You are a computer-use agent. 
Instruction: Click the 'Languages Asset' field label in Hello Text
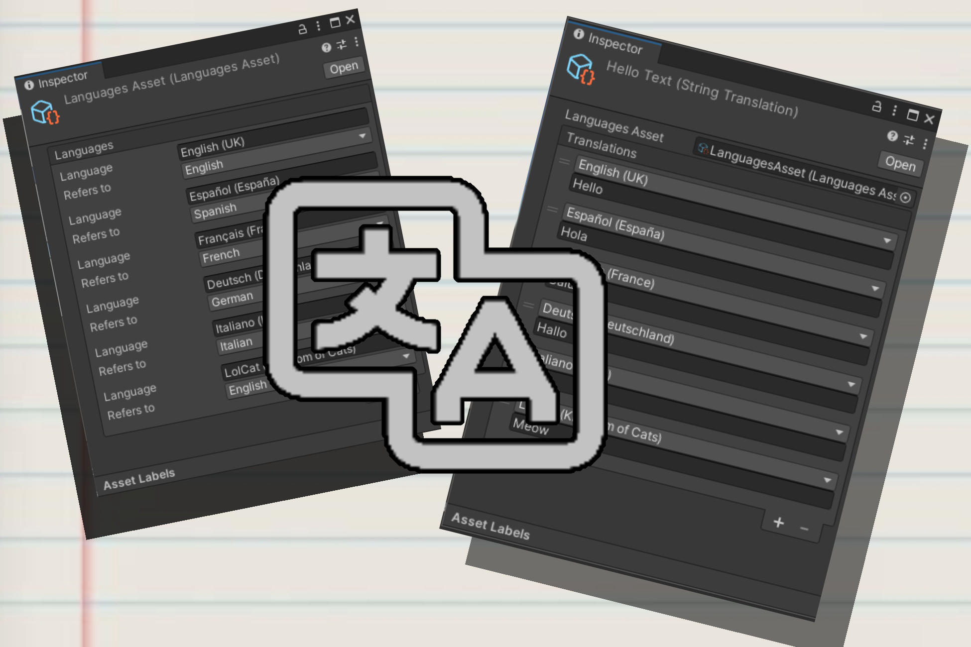click(x=614, y=126)
